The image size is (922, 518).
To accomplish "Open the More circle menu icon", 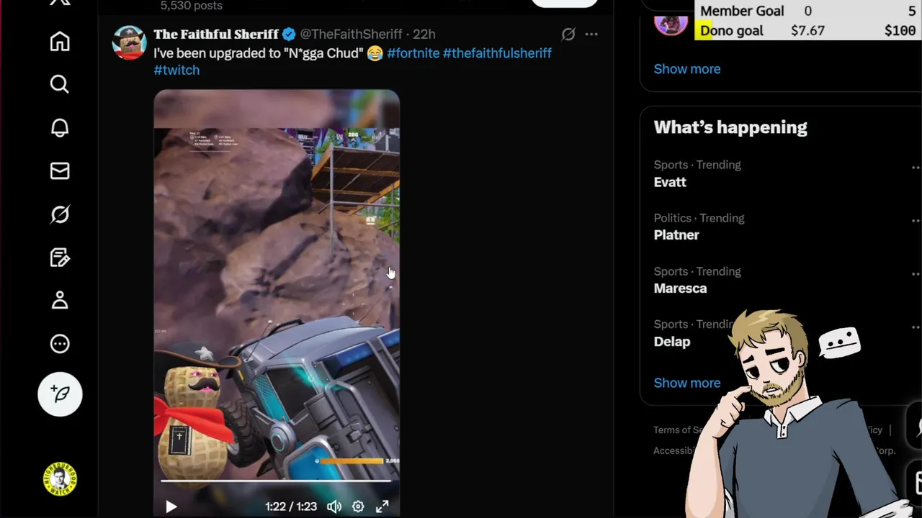I will click(x=60, y=344).
